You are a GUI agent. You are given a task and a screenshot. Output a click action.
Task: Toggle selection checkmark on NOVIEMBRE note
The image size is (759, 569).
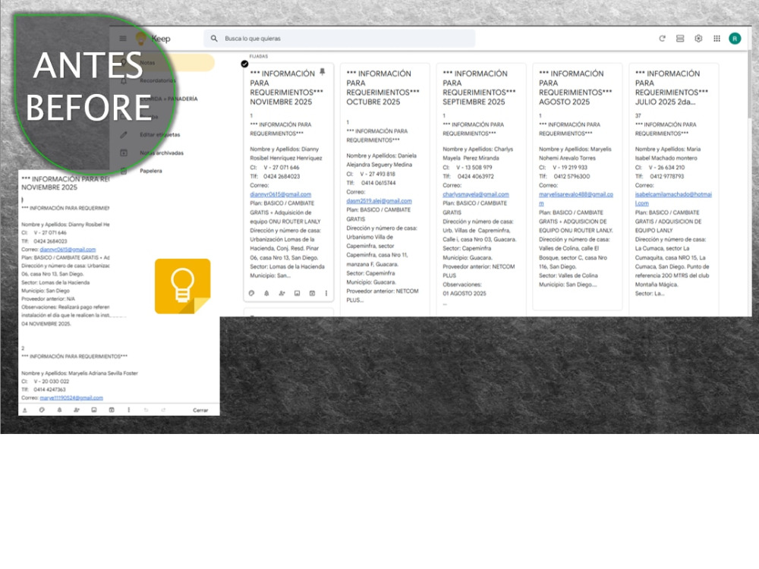coord(244,64)
